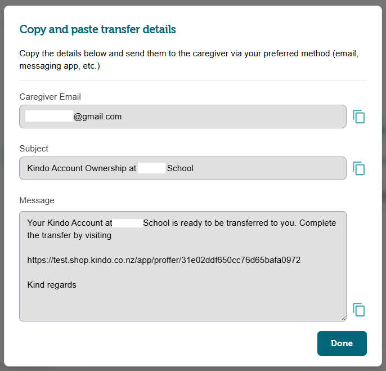This screenshot has width=386, height=371.
Task: Click the "Message" field label
Action: [37, 200]
